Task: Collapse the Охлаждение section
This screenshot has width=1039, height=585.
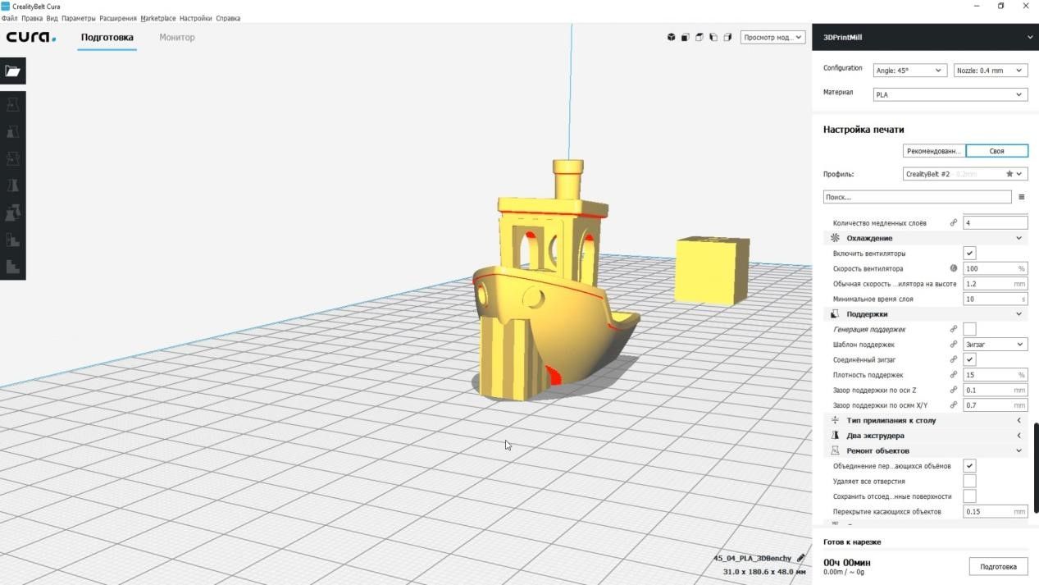Action: (x=925, y=238)
